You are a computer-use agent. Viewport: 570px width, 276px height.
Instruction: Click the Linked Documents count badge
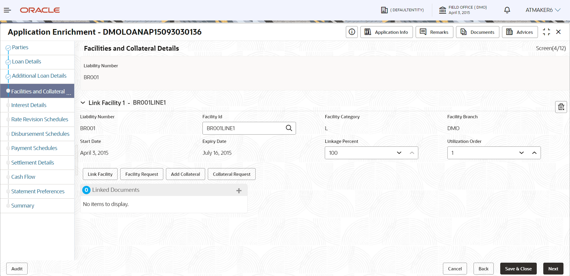[x=86, y=190]
